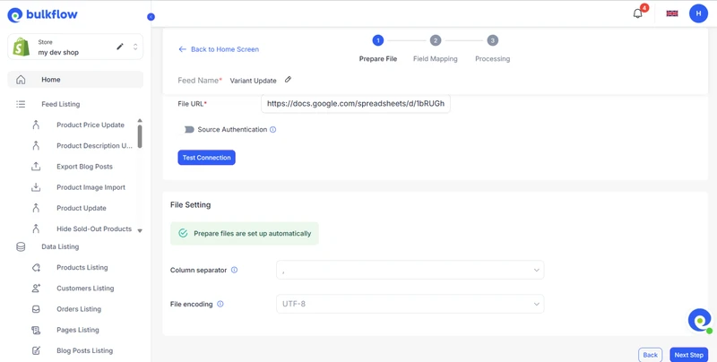Show info for Source Authentication
Screen dimensions: 717x362
(x=273, y=130)
